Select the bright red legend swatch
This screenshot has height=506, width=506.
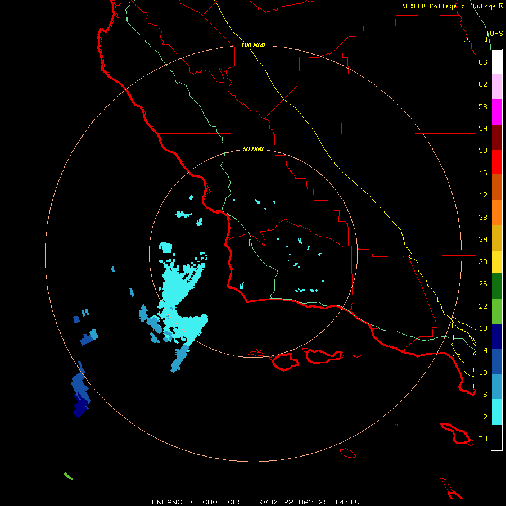[496, 162]
